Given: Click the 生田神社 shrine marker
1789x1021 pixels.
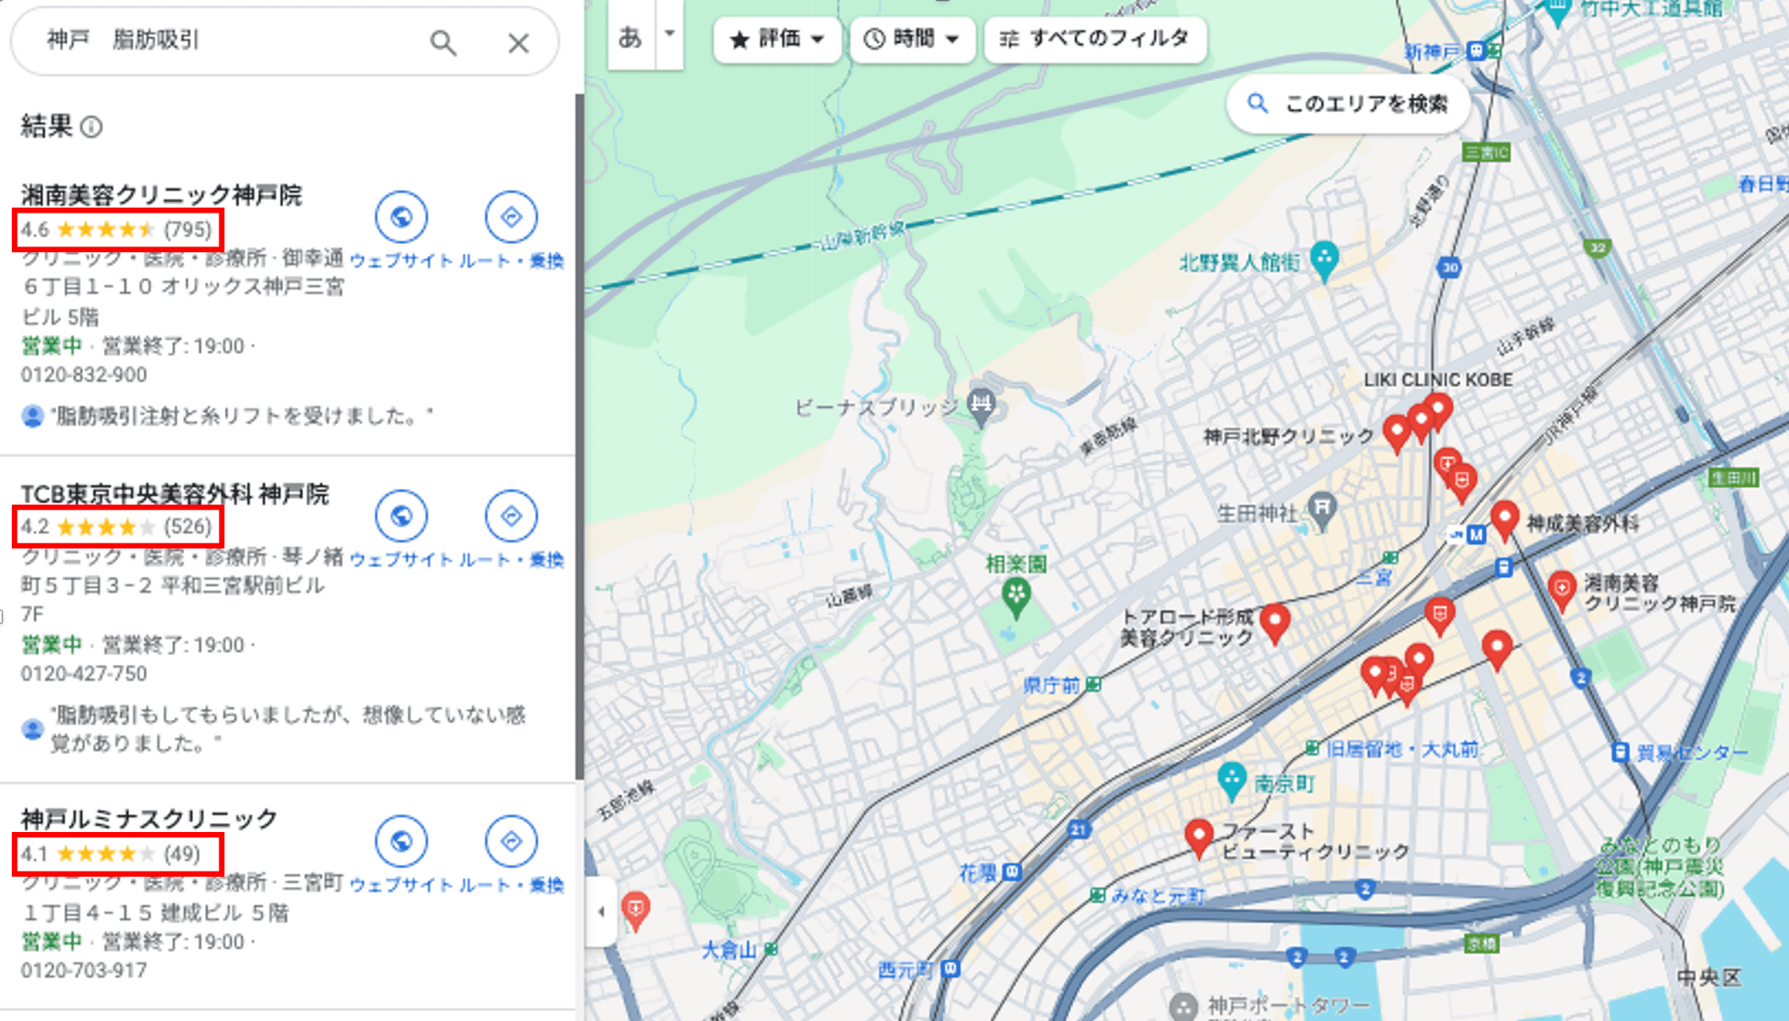Looking at the screenshot, I should click(1322, 510).
